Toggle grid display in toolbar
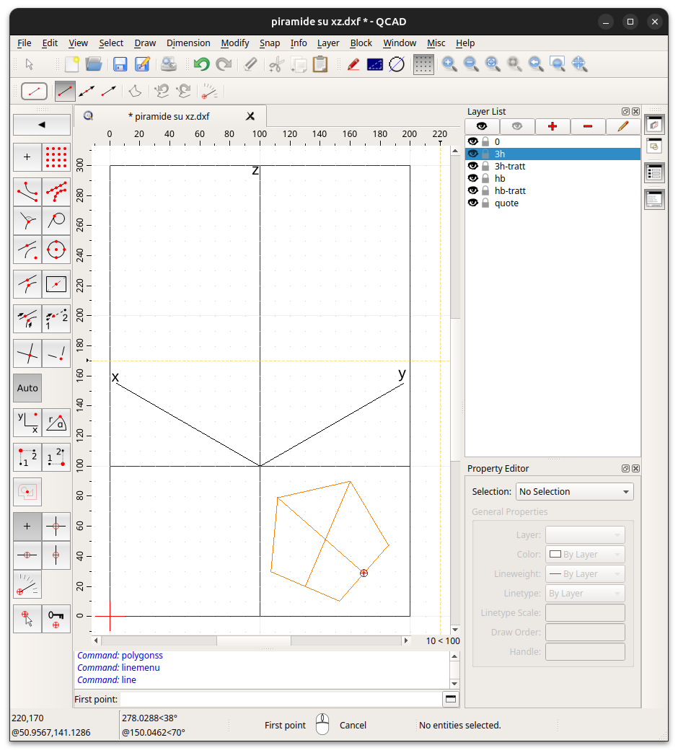 pos(423,64)
